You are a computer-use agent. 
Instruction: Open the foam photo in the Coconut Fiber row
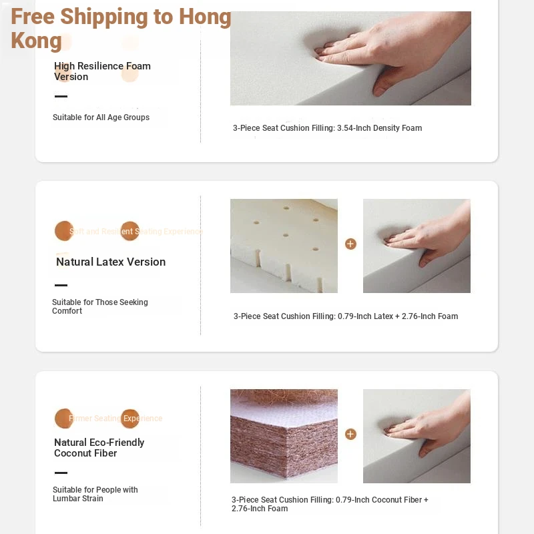tap(417, 436)
